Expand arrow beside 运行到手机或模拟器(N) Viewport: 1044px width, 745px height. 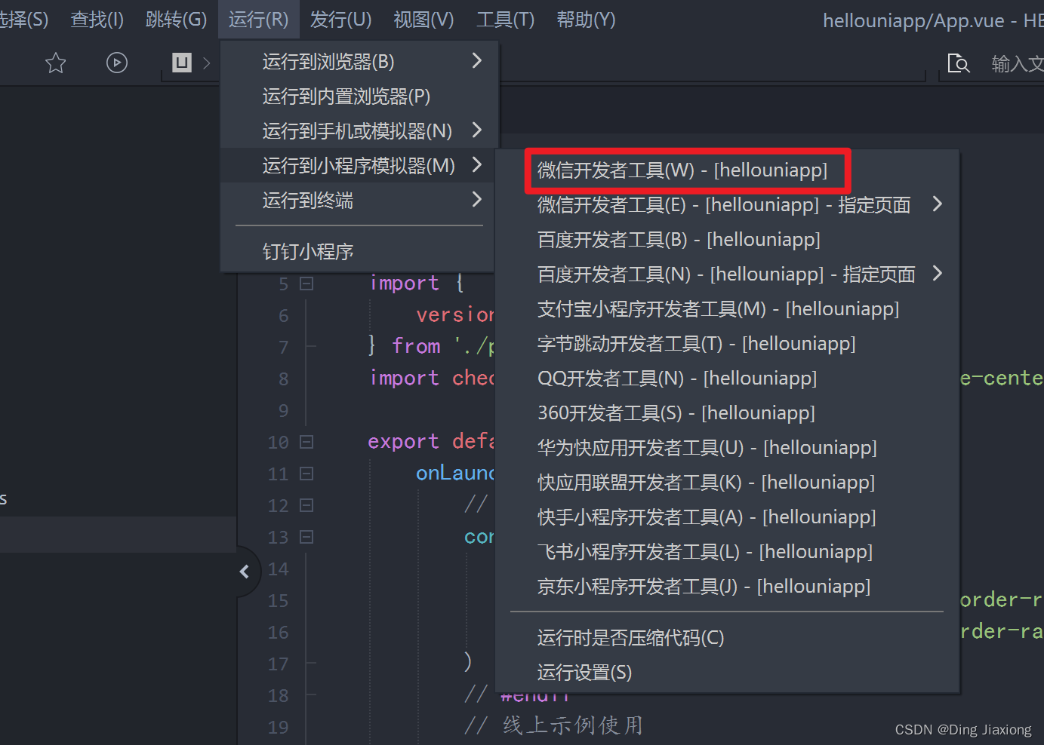(x=476, y=130)
